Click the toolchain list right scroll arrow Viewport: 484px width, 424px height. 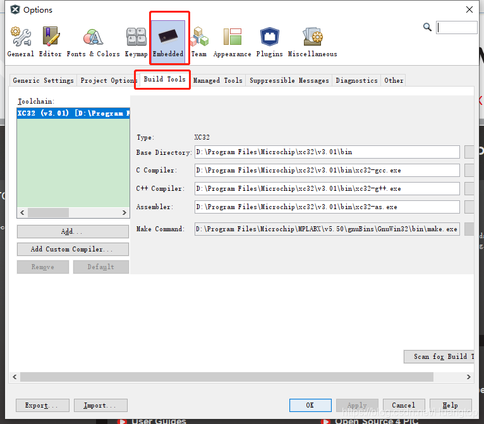(124, 212)
